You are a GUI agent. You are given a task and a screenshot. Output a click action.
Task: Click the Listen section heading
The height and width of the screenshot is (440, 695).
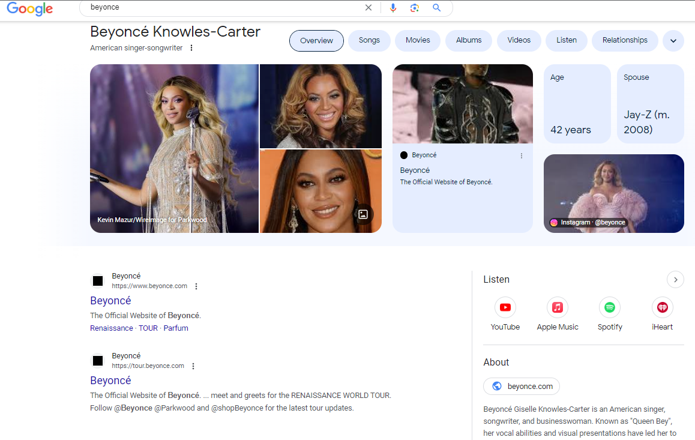coord(496,280)
